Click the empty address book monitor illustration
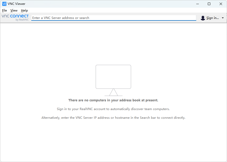The height and width of the screenshot is (162, 227). tap(113, 80)
